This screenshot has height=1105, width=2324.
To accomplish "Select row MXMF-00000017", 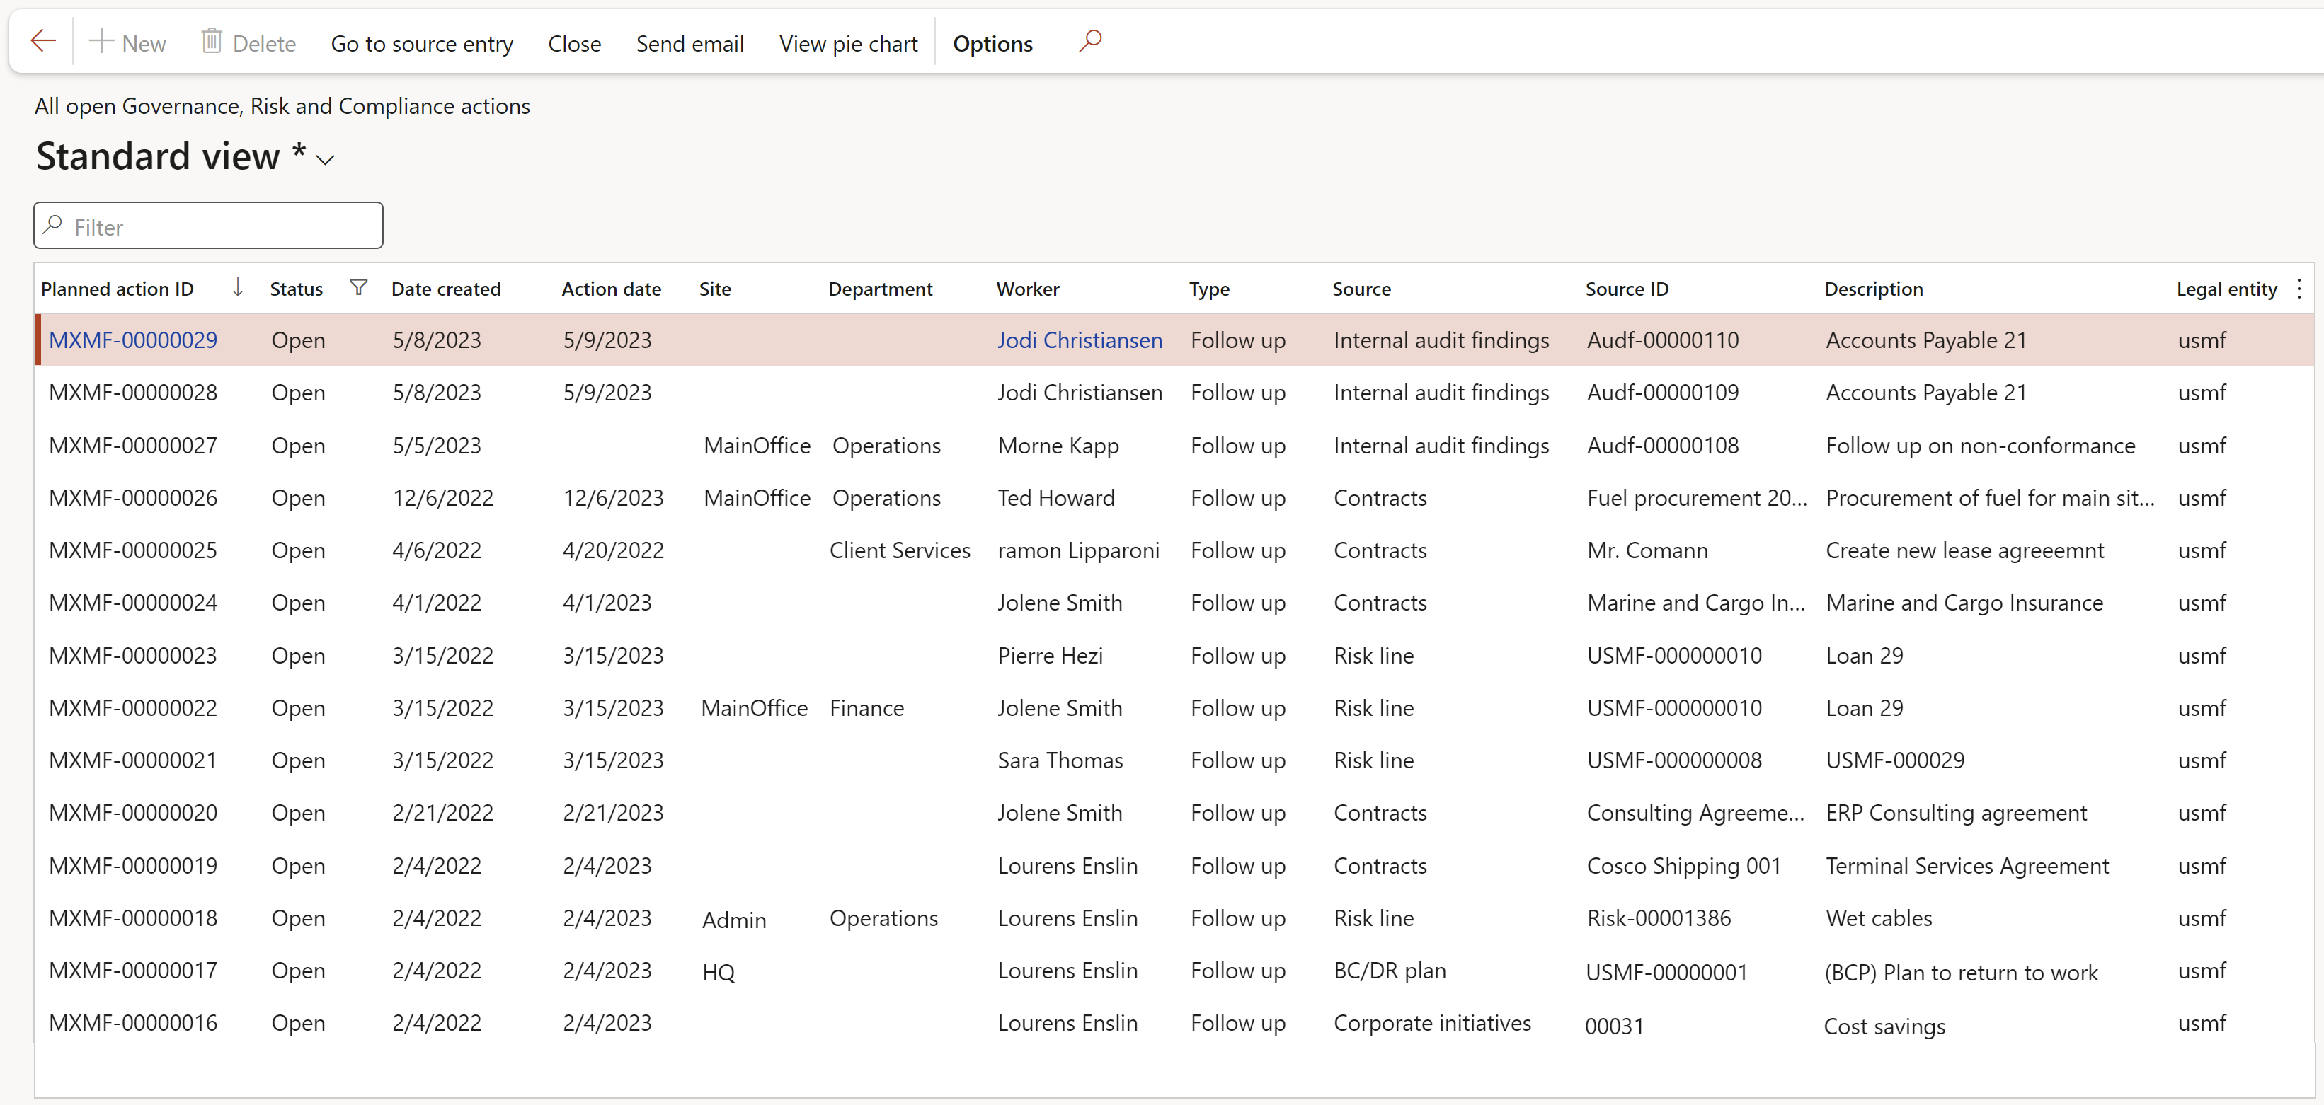I will [1174, 970].
